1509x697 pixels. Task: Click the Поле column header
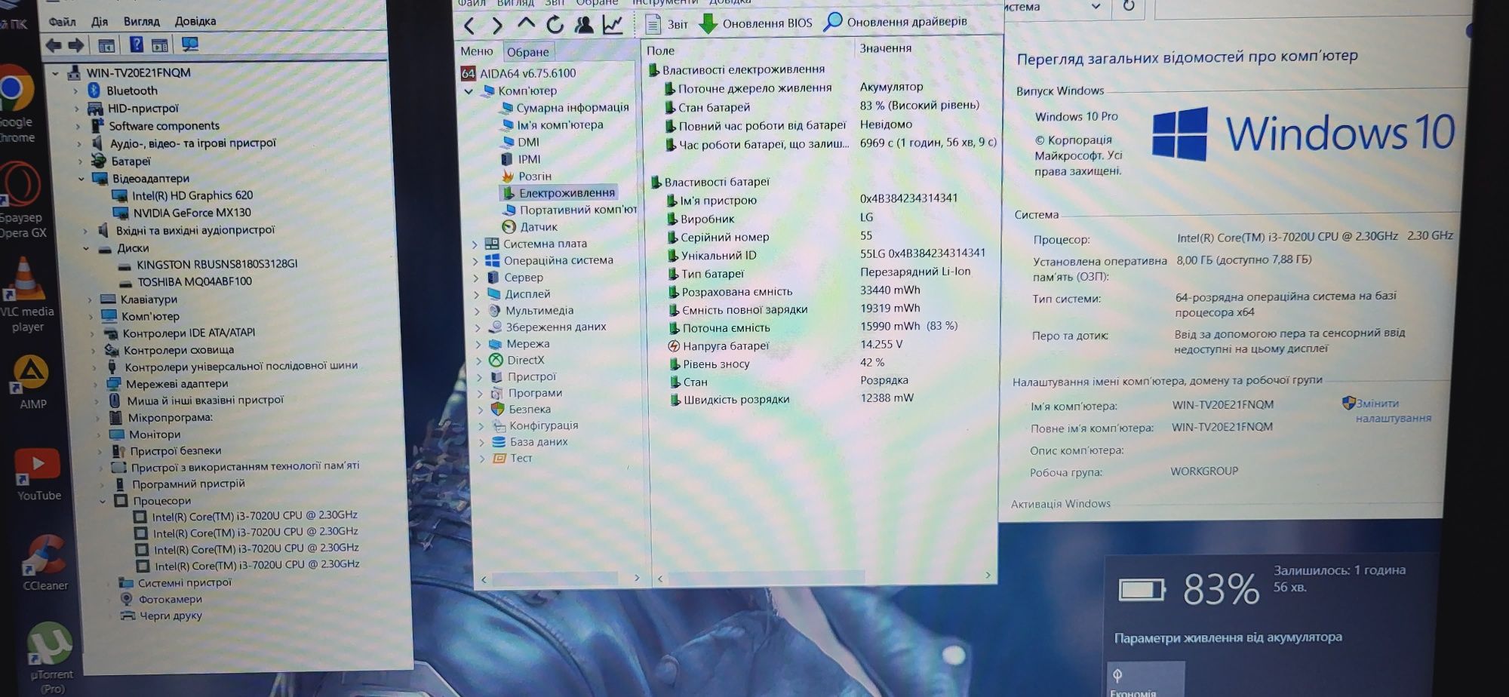[x=660, y=51]
